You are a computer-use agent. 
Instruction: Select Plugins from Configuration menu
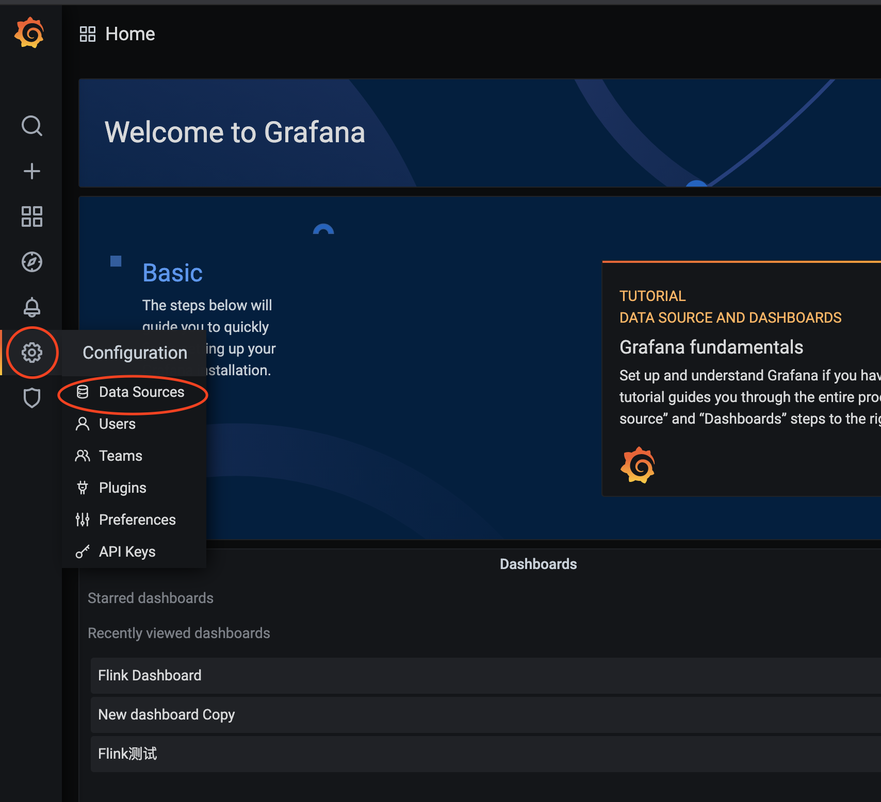pyautogui.click(x=134, y=488)
